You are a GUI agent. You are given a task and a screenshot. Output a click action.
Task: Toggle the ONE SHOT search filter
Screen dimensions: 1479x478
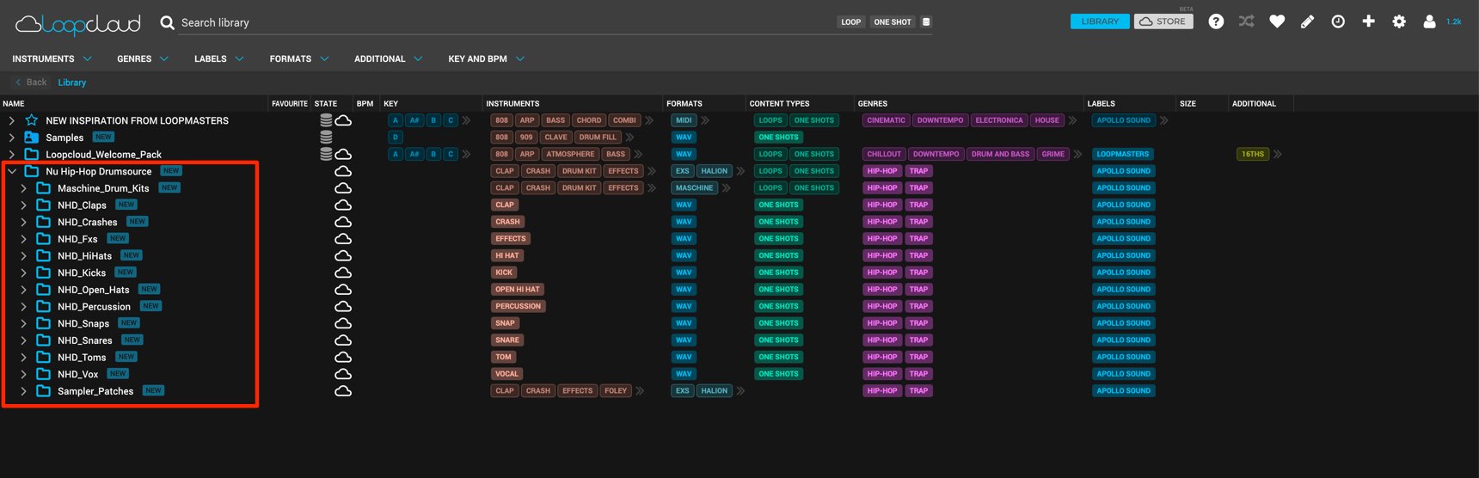[x=893, y=22]
